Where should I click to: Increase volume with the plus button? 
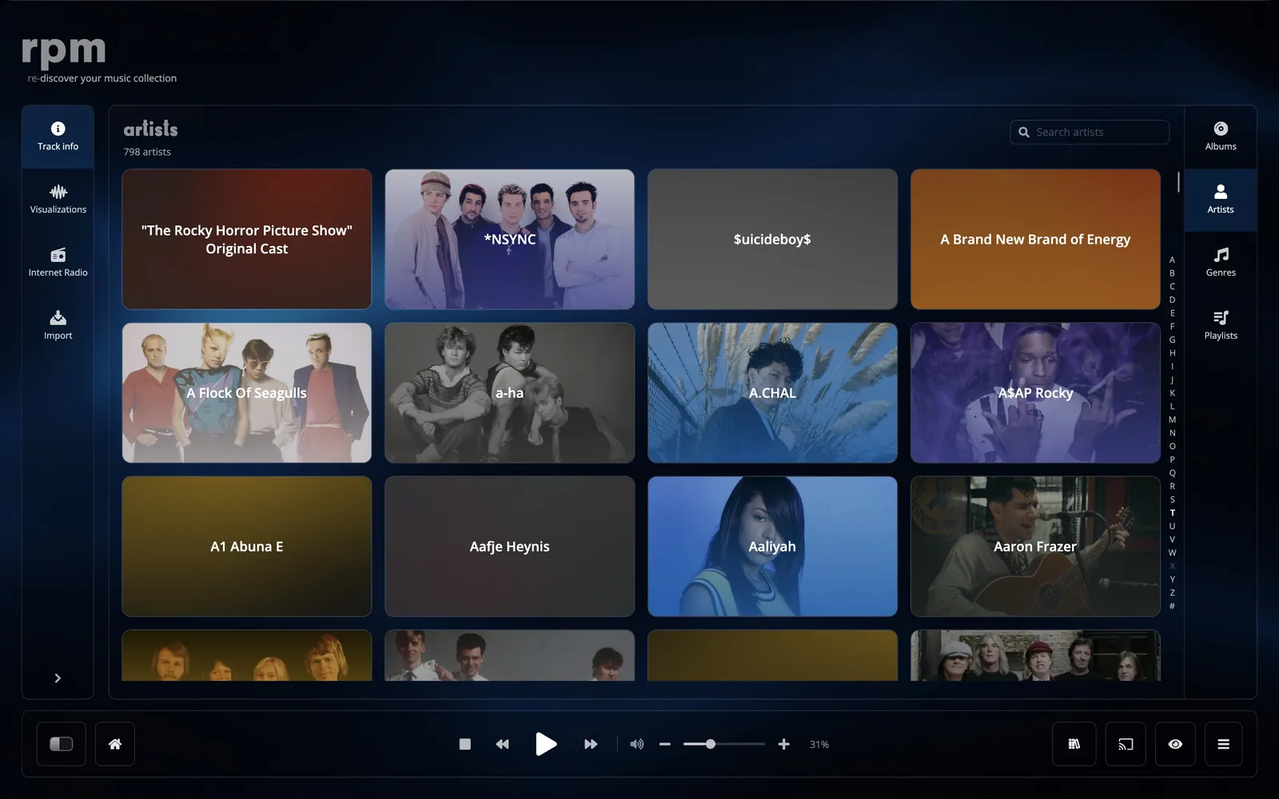[784, 744]
